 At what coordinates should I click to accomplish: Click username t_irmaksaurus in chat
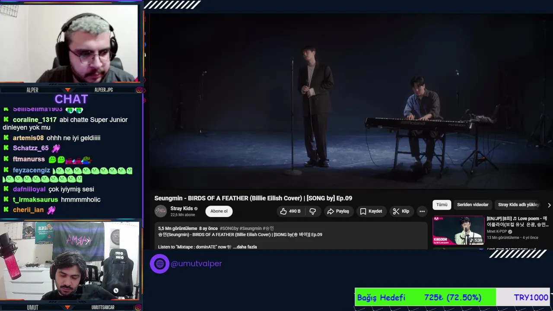35,200
